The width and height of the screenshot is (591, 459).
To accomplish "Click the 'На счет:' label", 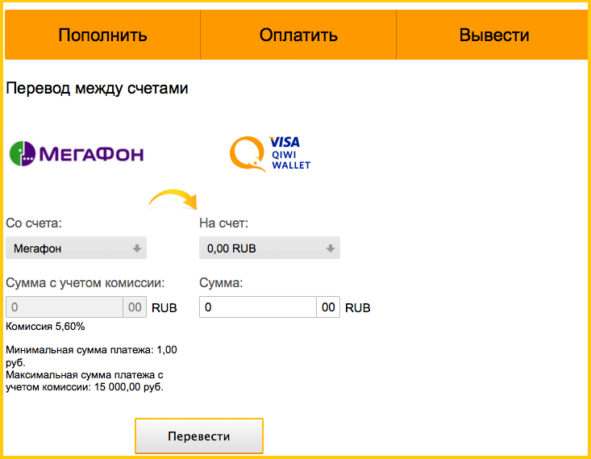I will tap(224, 223).
